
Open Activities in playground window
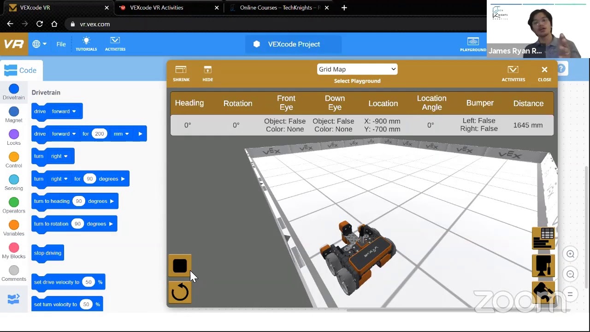click(513, 73)
